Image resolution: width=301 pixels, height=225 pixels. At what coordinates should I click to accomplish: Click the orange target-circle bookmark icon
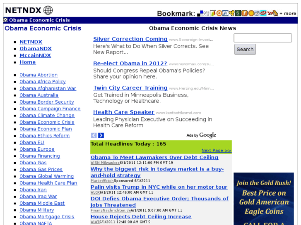pos(219,13)
